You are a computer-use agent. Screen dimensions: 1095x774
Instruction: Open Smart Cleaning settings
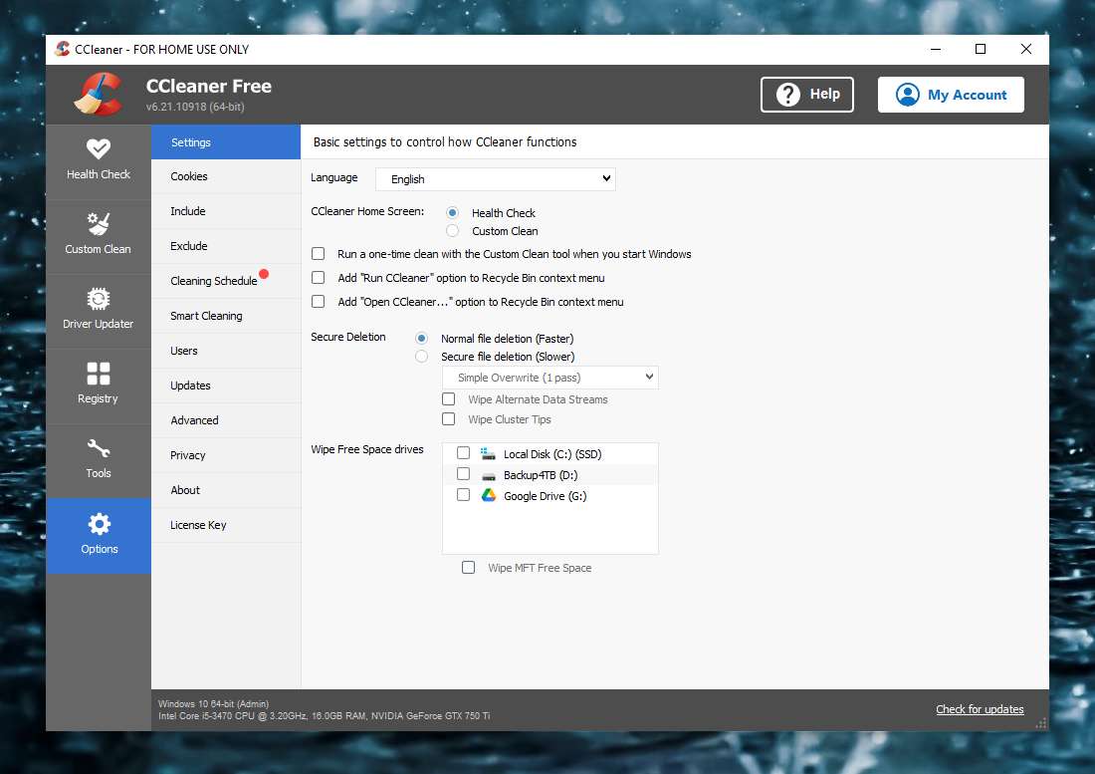(x=226, y=317)
